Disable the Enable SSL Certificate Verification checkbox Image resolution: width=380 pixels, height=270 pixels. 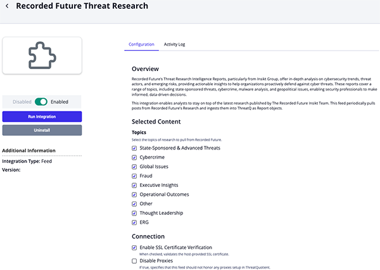click(x=134, y=247)
